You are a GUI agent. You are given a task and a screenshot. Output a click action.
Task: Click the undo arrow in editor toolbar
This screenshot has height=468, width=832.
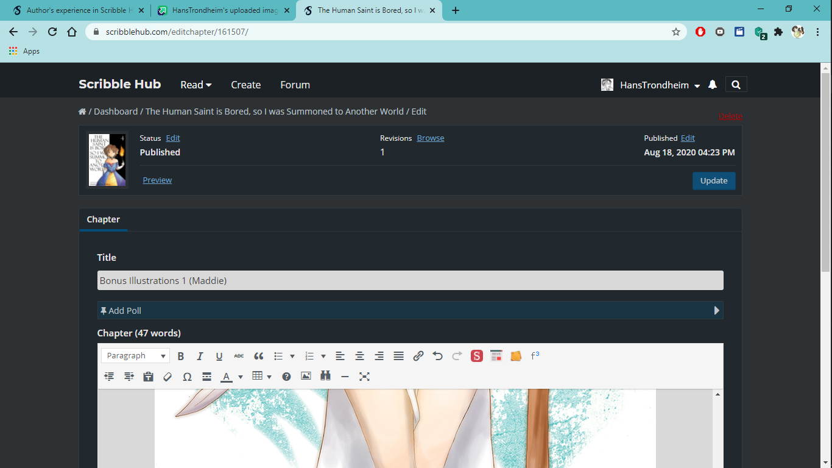click(x=437, y=356)
